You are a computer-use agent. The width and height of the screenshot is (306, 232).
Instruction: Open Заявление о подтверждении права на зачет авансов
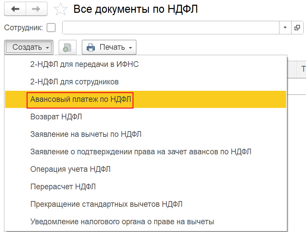[146, 152]
